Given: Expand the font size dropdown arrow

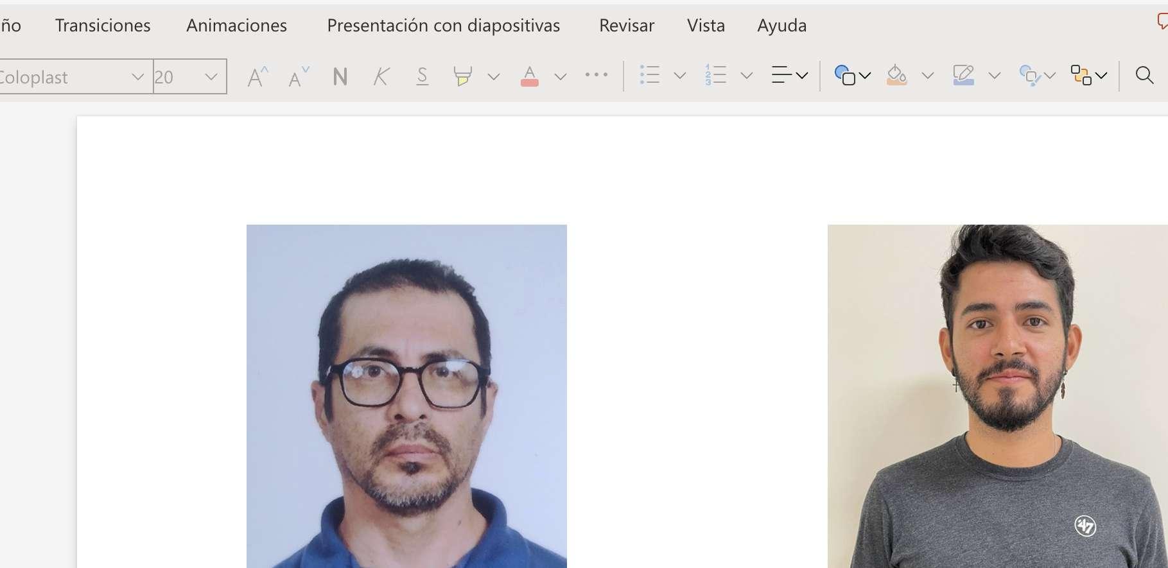Looking at the screenshot, I should pyautogui.click(x=211, y=77).
